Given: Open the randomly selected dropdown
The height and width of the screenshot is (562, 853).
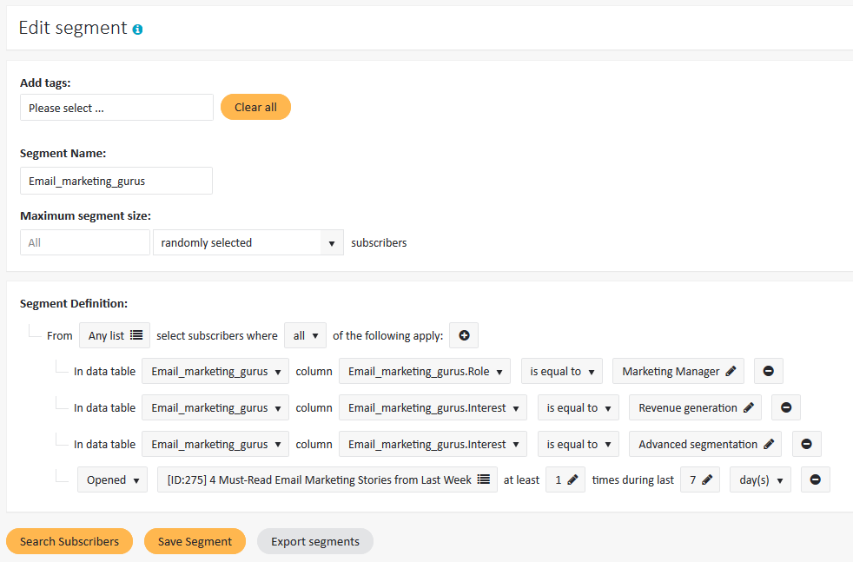Looking at the screenshot, I should (248, 243).
